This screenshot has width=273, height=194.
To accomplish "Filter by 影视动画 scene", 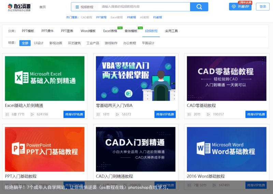I will point(56,43).
